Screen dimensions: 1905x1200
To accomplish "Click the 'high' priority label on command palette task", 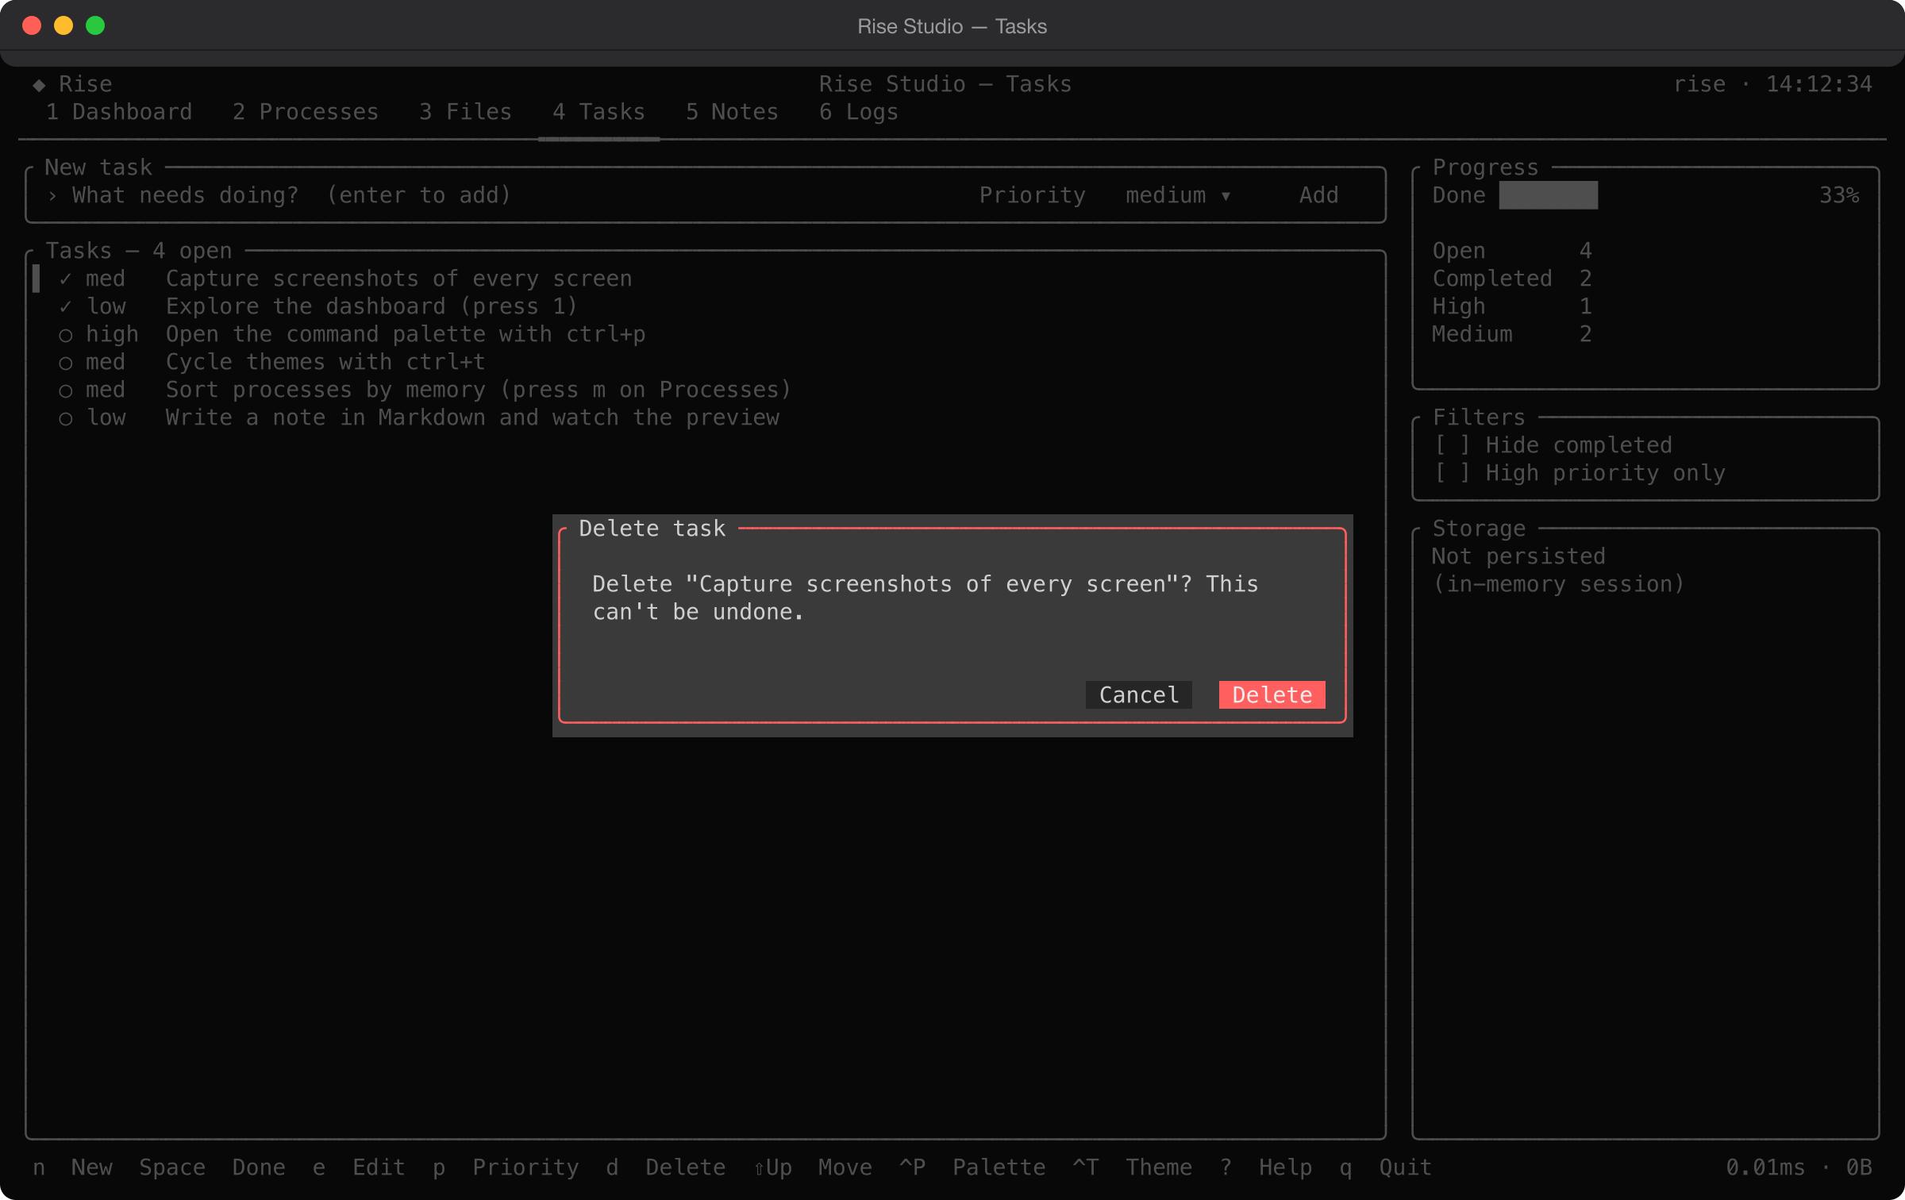I will [x=112, y=334].
